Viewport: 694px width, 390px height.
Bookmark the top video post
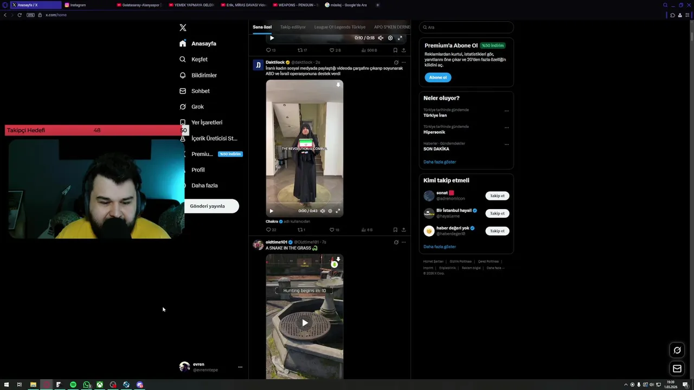395,50
